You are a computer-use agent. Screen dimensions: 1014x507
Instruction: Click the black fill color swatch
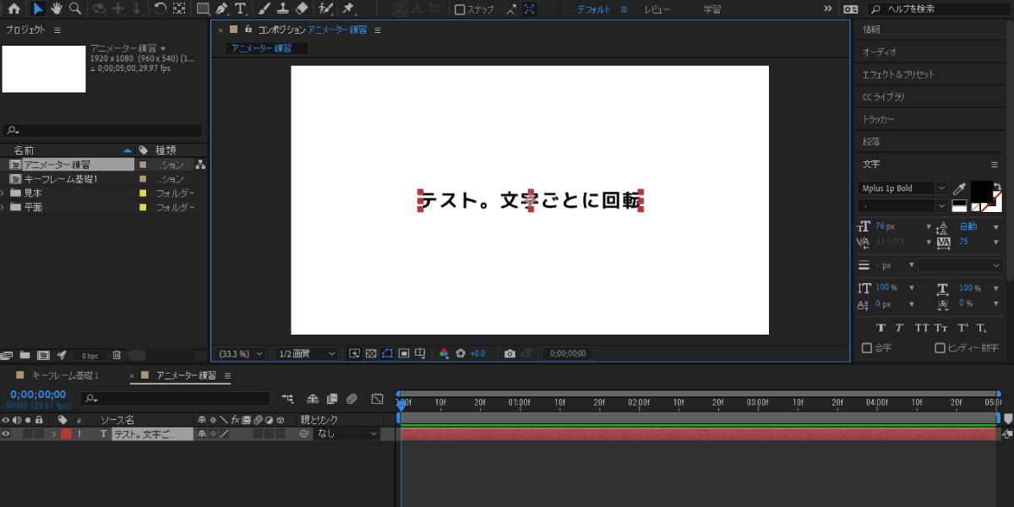(981, 190)
